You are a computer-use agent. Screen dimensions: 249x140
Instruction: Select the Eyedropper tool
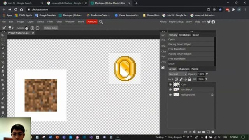pos(3,57)
